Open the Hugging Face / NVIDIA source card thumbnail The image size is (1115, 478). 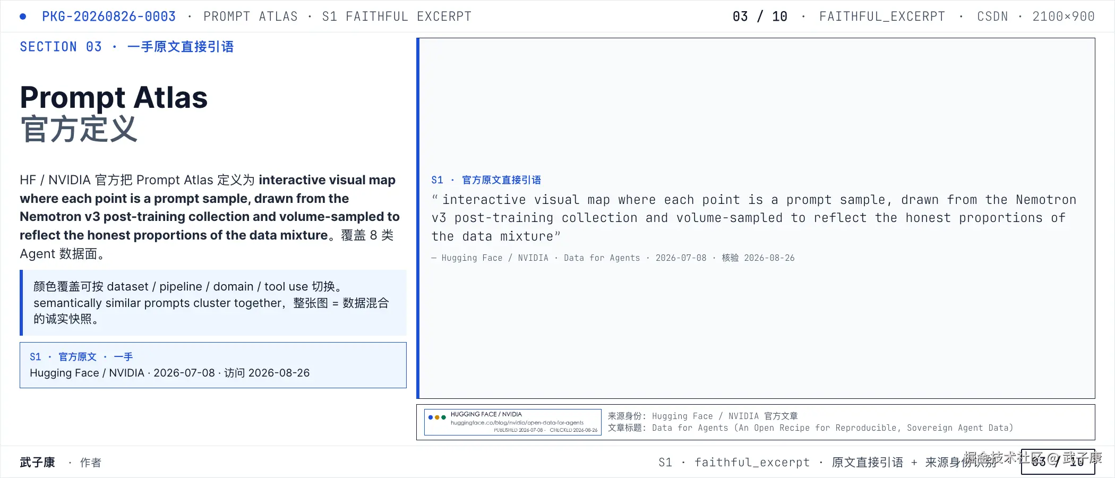coord(513,422)
